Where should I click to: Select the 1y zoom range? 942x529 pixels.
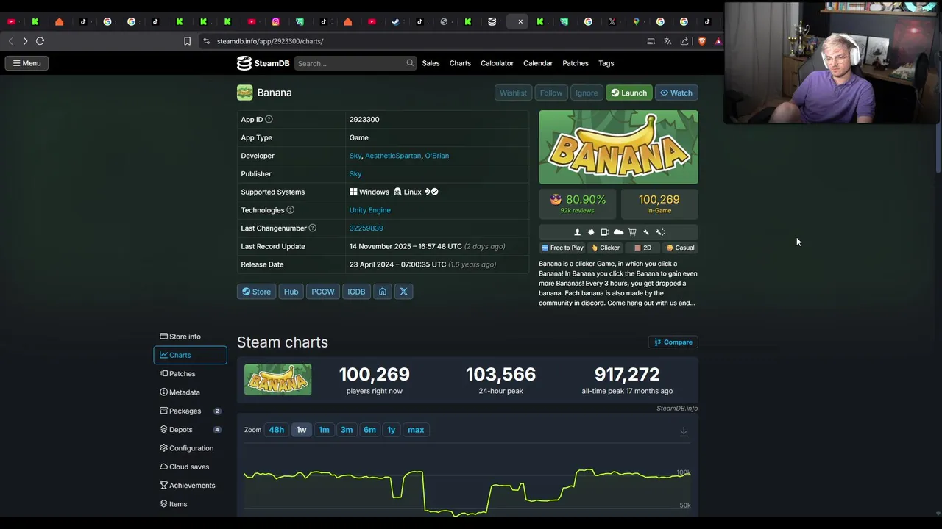click(x=392, y=430)
